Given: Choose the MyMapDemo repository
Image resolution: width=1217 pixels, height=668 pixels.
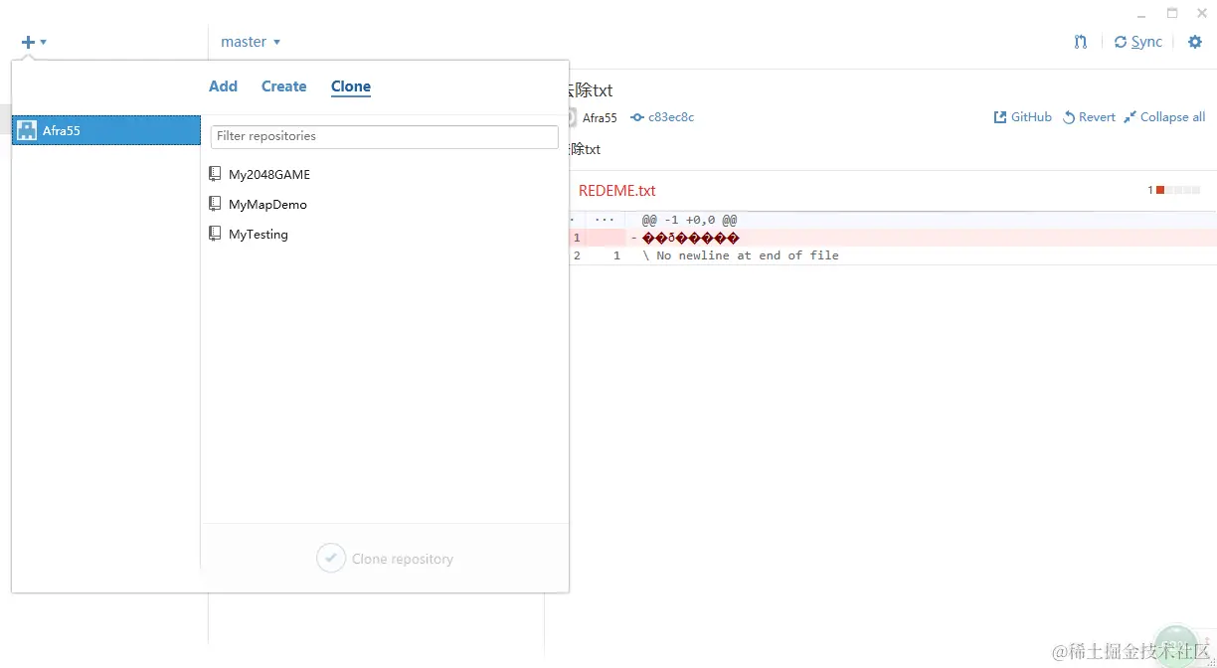Looking at the screenshot, I should click(267, 204).
